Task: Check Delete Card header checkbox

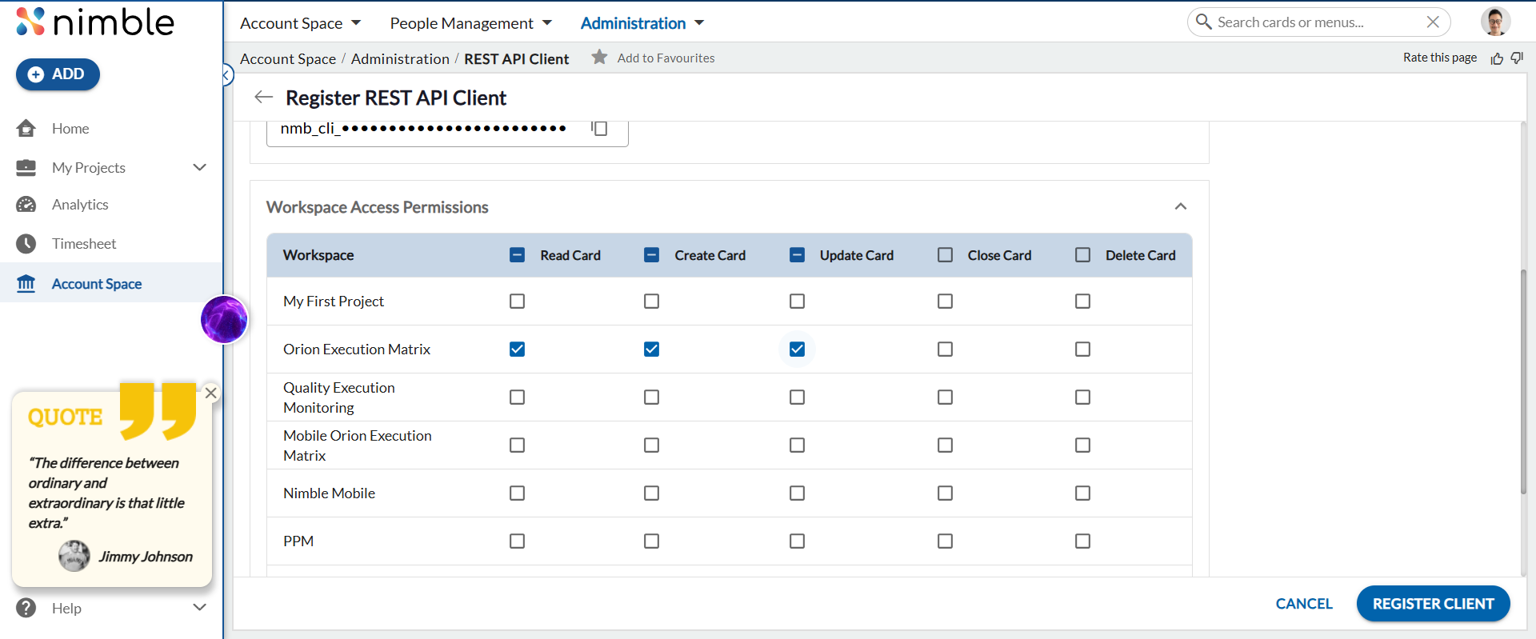Action: tap(1082, 255)
